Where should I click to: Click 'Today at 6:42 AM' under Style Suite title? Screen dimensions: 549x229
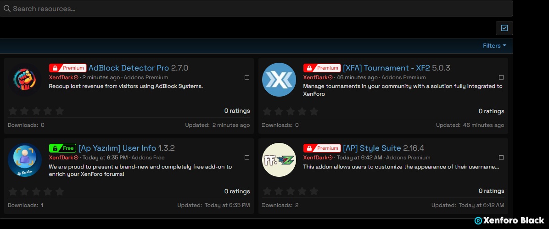[x=359, y=158]
